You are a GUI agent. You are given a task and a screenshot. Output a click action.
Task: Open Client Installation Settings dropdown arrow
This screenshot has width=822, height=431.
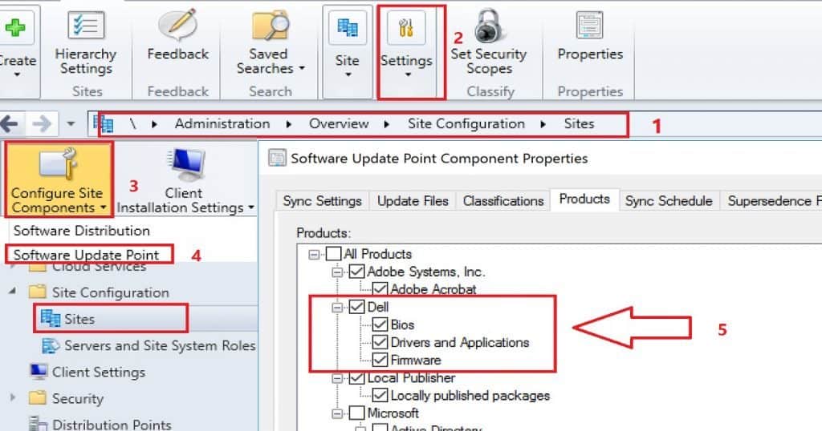(x=251, y=207)
